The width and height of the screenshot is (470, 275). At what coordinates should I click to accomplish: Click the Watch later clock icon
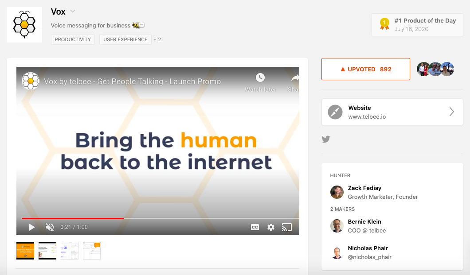point(260,77)
